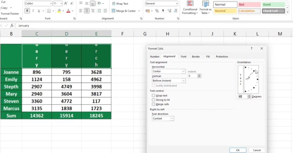
Task: Apply the Bad cell style
Action: point(250,5)
